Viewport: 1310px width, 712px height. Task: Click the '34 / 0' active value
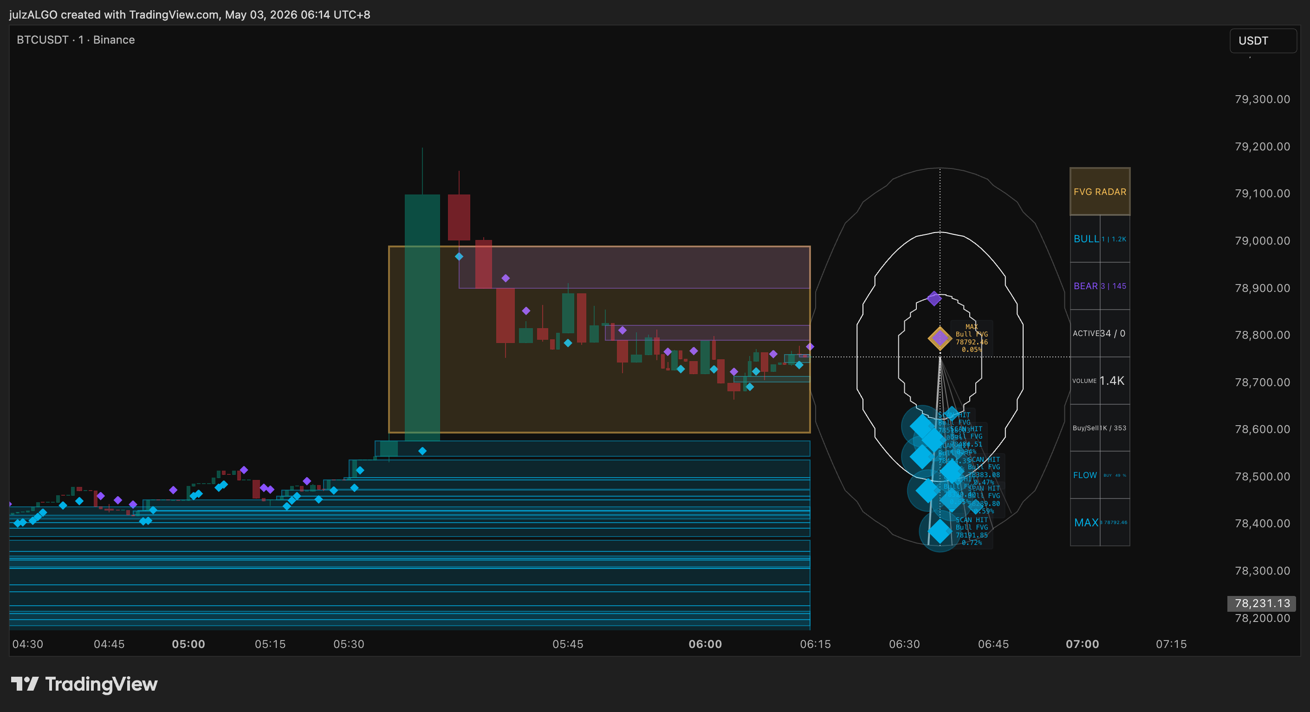pyautogui.click(x=1113, y=334)
